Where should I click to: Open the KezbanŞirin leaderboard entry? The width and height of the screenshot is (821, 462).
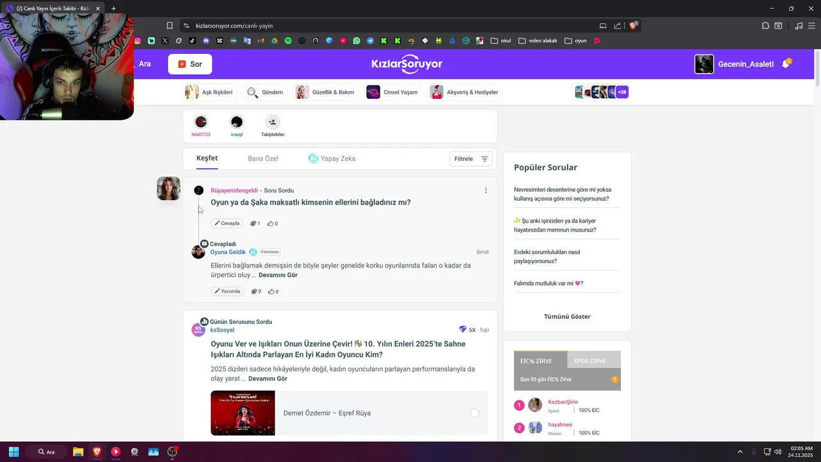coord(563,402)
